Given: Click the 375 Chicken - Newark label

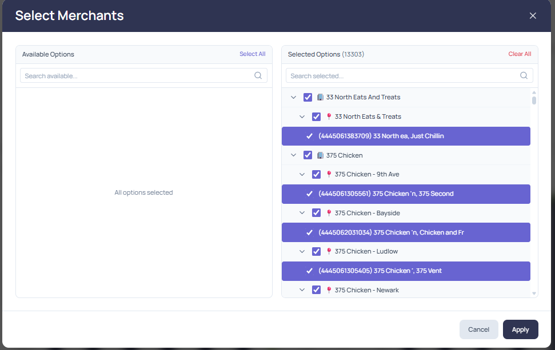Looking at the screenshot, I should pyautogui.click(x=367, y=290).
